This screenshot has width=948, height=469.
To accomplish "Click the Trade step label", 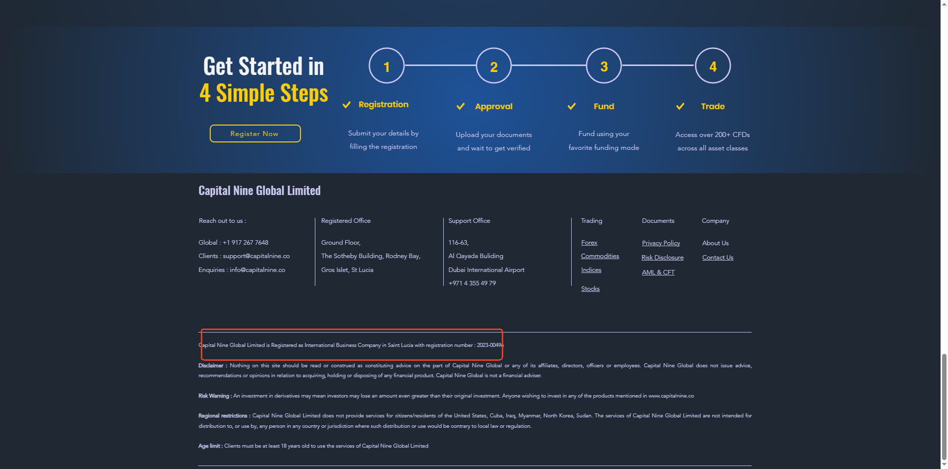I will coord(712,106).
